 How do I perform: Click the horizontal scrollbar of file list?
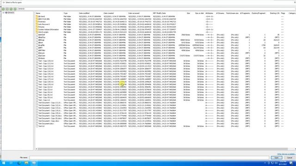tap(162, 149)
